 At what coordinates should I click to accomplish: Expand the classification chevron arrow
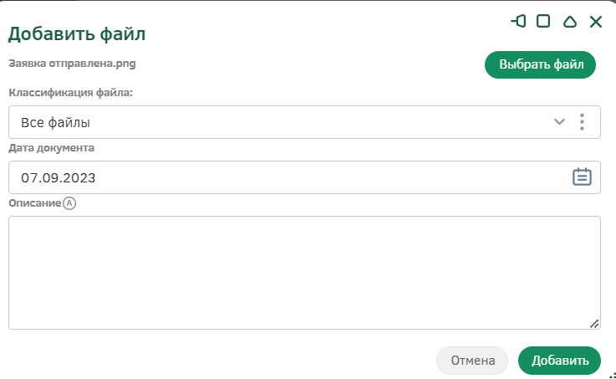pos(559,122)
